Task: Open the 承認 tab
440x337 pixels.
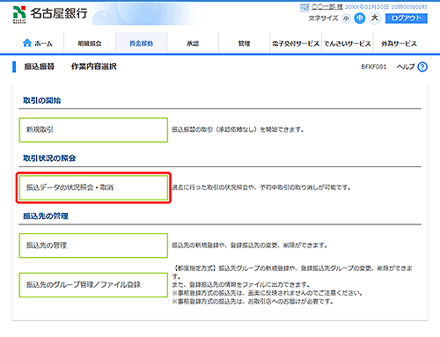Action: coord(193,43)
